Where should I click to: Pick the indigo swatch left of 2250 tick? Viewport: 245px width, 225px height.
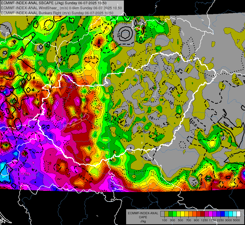point(218,214)
